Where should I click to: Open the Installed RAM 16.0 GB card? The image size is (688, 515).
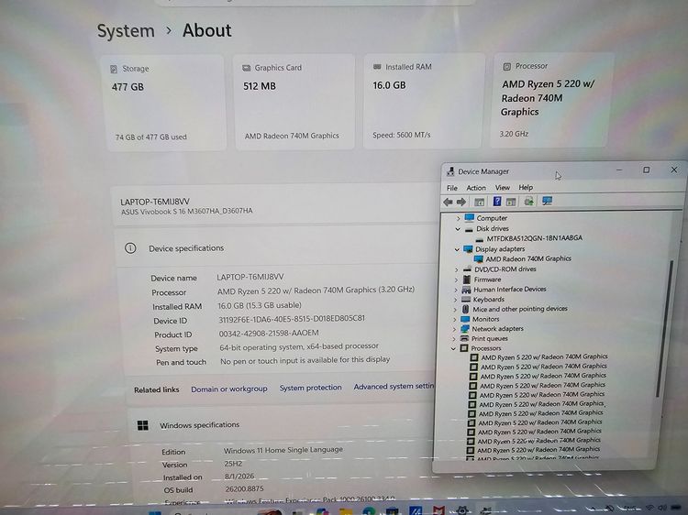424,102
